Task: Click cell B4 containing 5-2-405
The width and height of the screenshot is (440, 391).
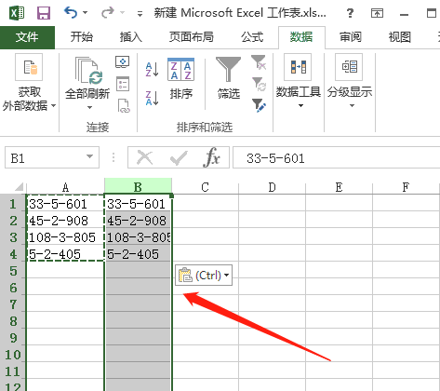Action: point(138,254)
